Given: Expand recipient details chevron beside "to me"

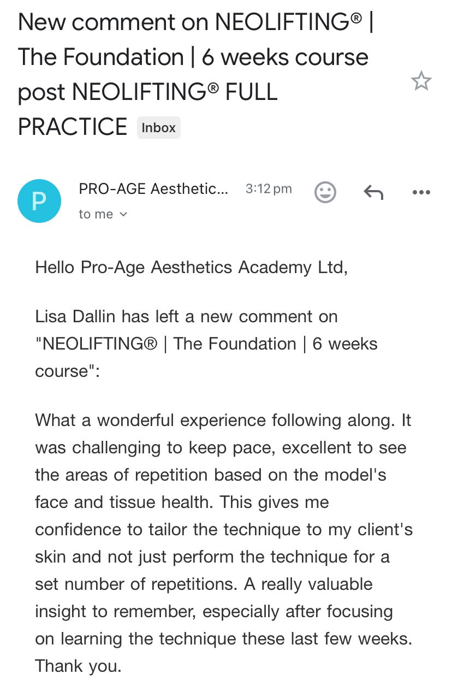Looking at the screenshot, I should [123, 215].
